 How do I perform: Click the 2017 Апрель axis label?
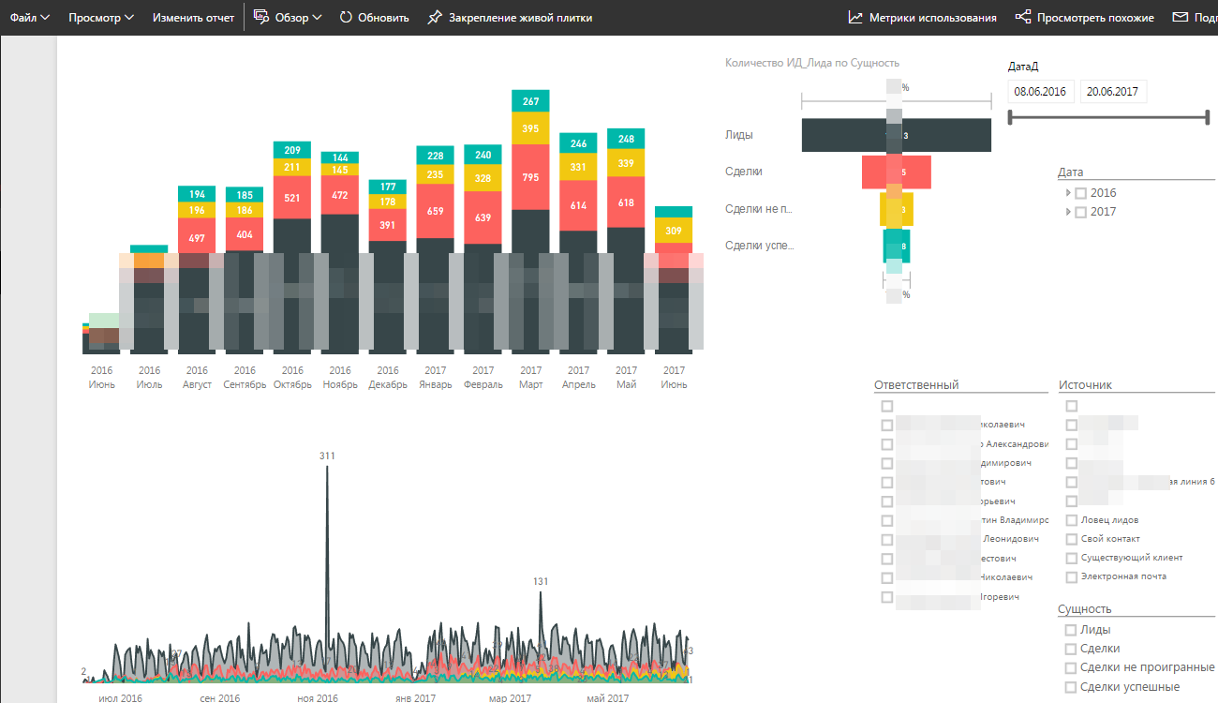pyautogui.click(x=578, y=377)
